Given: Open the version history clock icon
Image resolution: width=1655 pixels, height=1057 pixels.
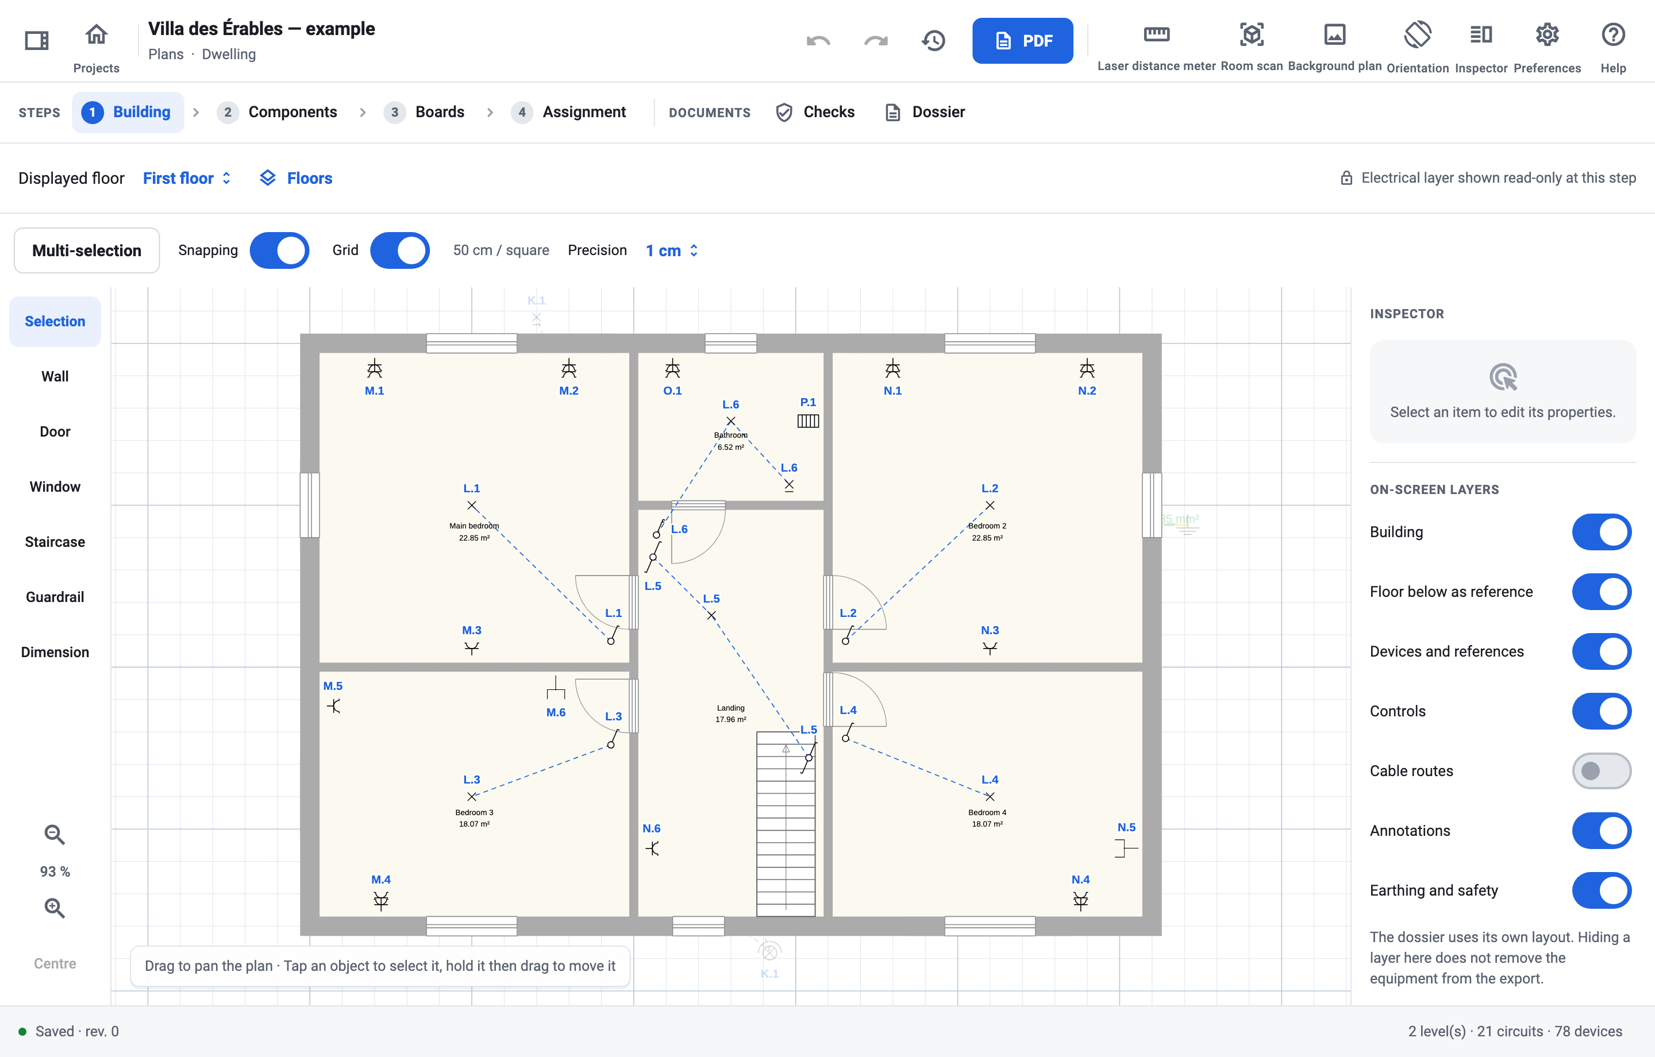Looking at the screenshot, I should [933, 41].
